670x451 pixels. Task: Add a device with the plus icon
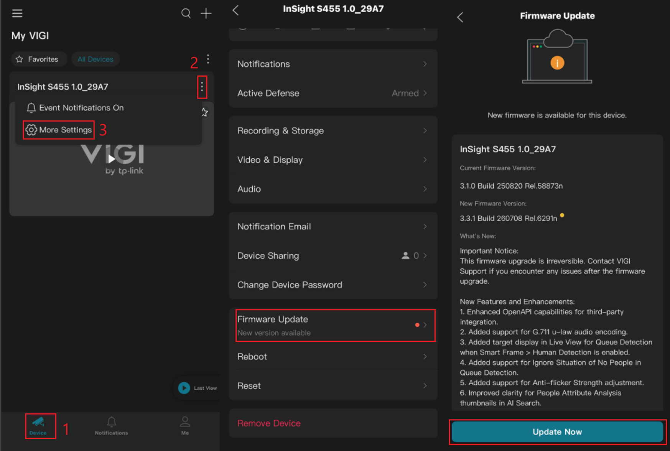[206, 13]
